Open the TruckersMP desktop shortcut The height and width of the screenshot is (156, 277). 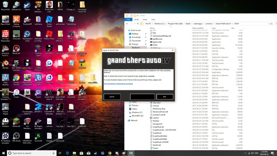click(27, 21)
